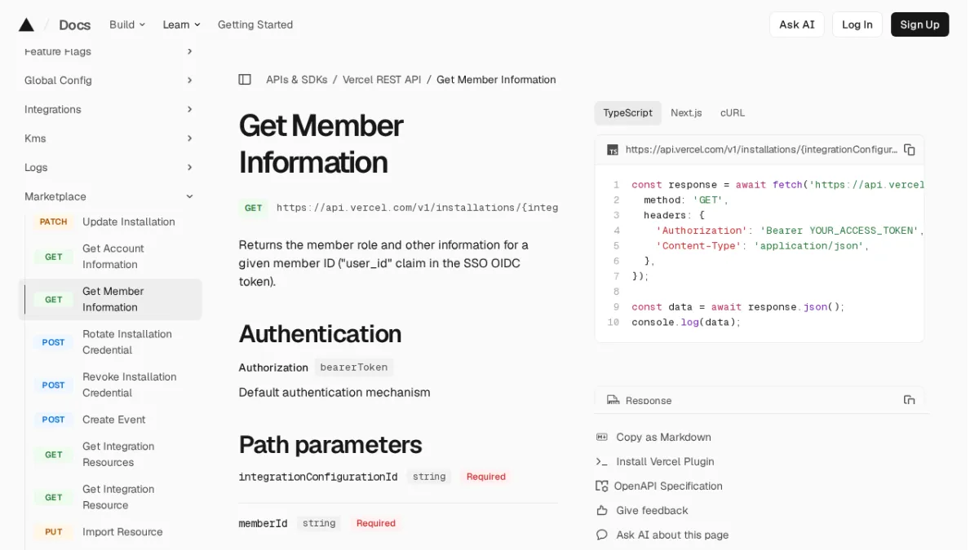This screenshot has height=550, width=979.
Task: Click the Ask AI button
Action: [x=797, y=24]
